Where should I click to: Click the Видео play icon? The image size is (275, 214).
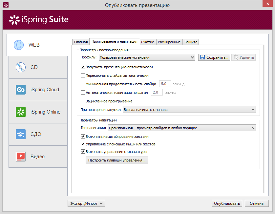(21, 157)
